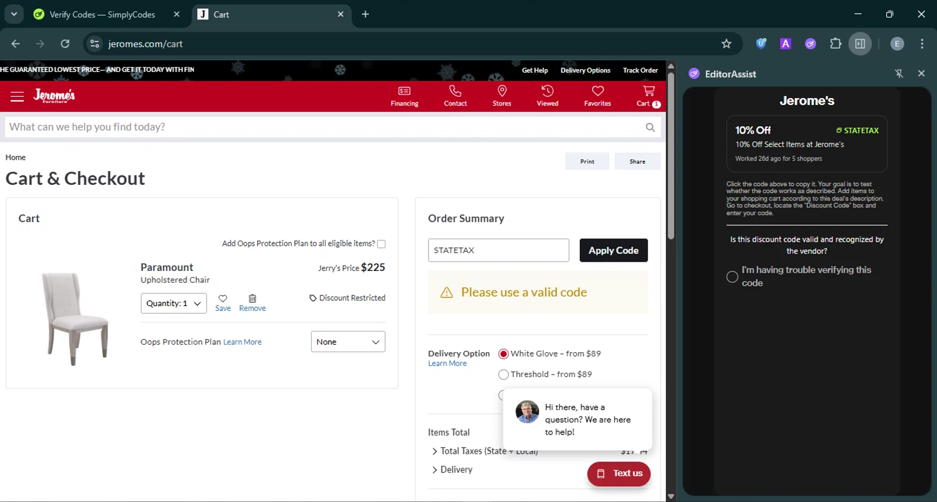Open the Cart icon in header
This screenshot has height=502, width=937.
coord(648,96)
